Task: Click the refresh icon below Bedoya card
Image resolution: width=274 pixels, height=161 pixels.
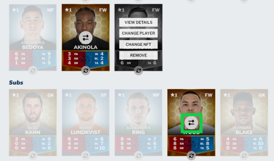Action: 33,71
